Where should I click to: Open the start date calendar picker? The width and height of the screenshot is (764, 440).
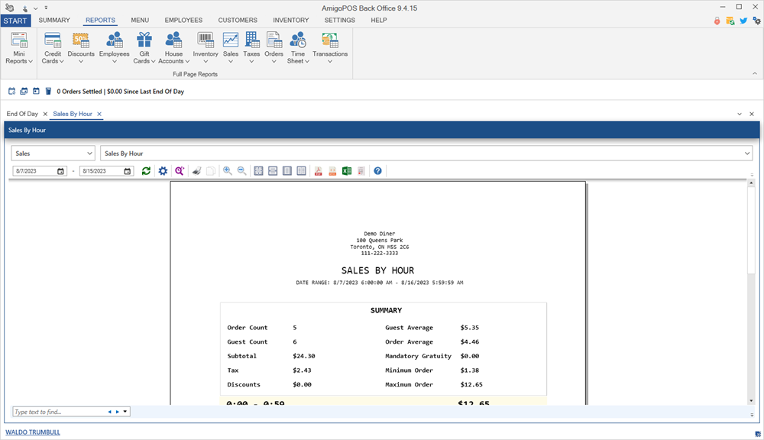click(x=60, y=171)
